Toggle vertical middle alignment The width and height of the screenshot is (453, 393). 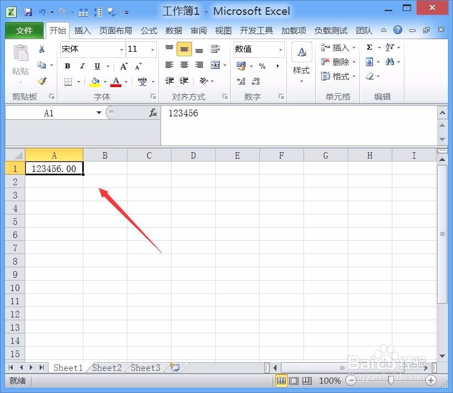[x=184, y=49]
